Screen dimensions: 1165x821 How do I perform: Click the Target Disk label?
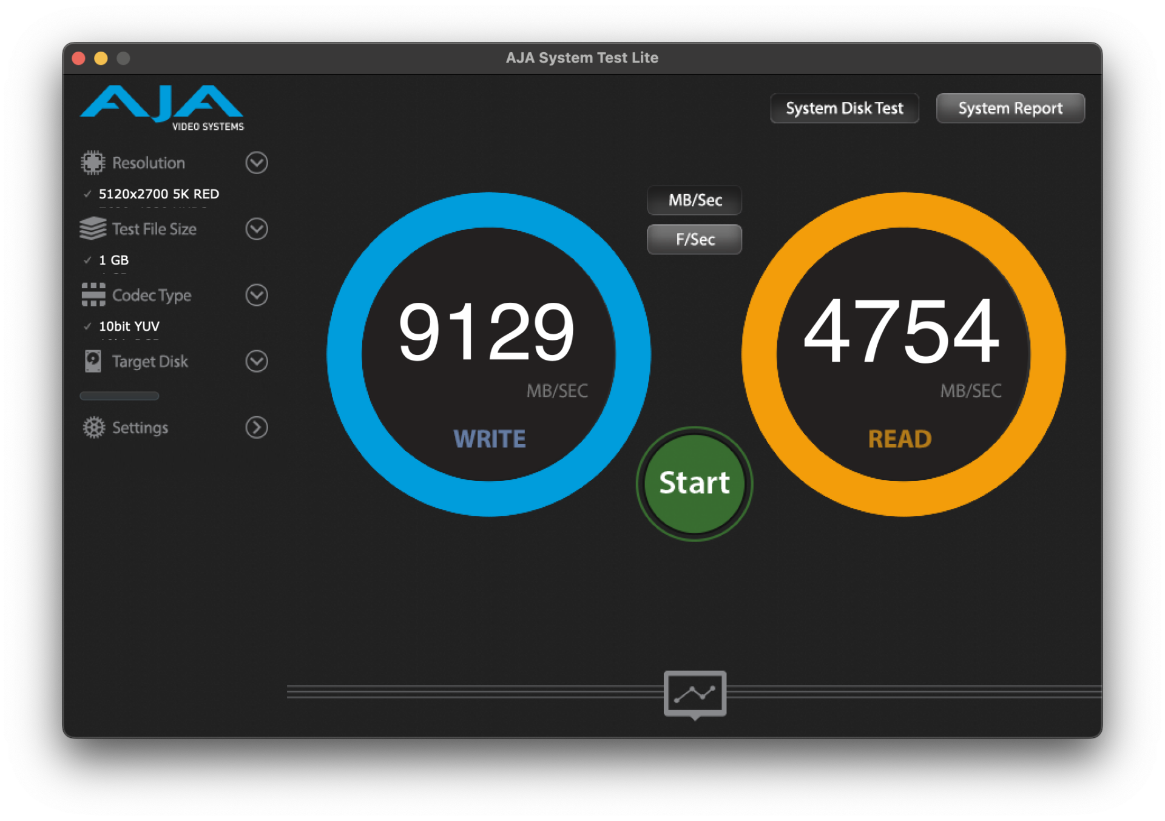pyautogui.click(x=150, y=361)
